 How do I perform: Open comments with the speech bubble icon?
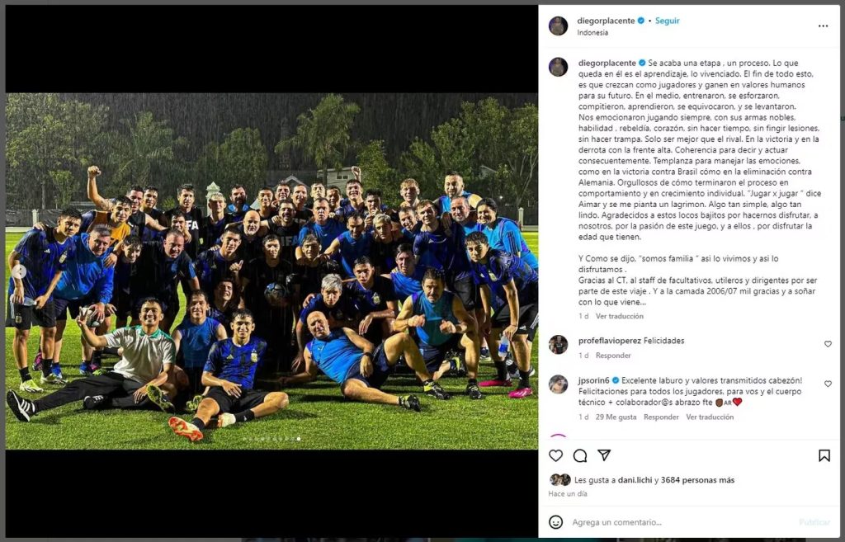[x=580, y=456]
